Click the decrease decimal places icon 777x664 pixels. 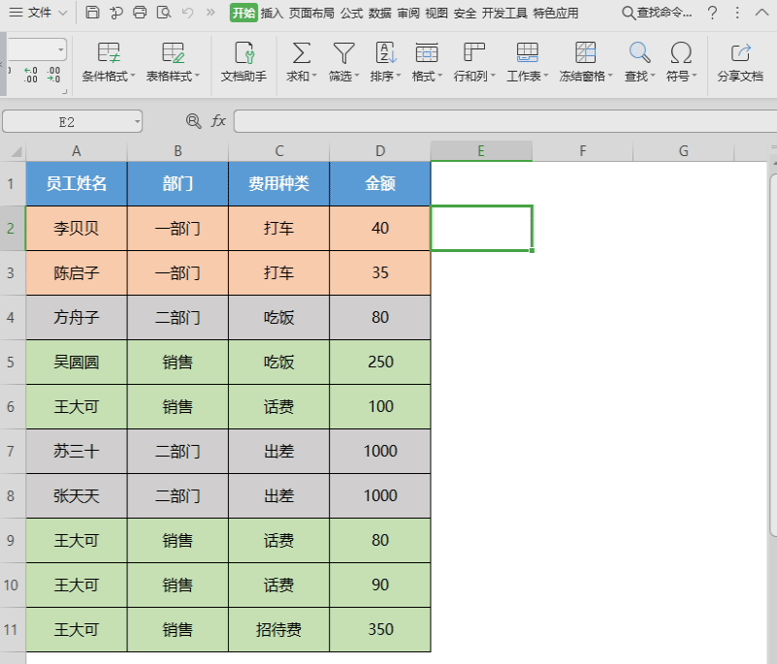point(53,75)
